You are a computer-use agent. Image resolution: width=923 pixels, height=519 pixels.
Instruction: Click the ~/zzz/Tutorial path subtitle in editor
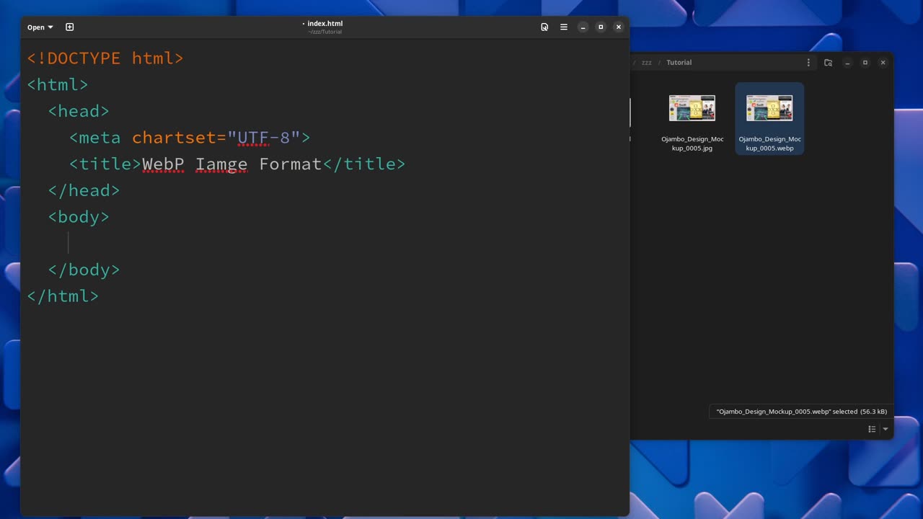(324, 32)
